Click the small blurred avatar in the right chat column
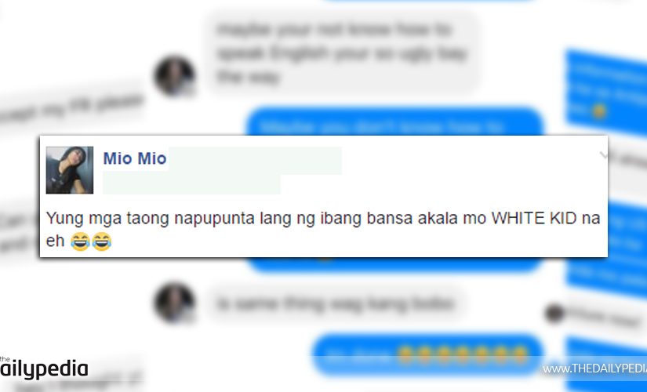 tap(554, 313)
